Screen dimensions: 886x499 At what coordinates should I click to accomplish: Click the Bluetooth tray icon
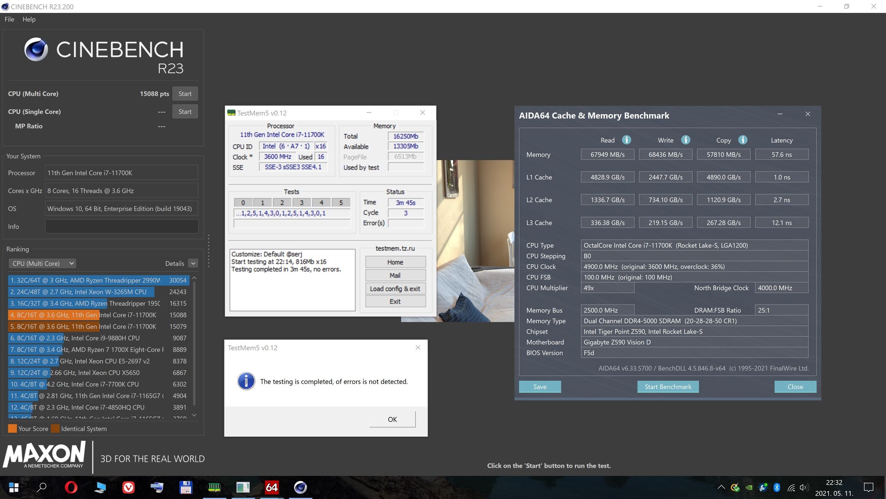point(777,487)
